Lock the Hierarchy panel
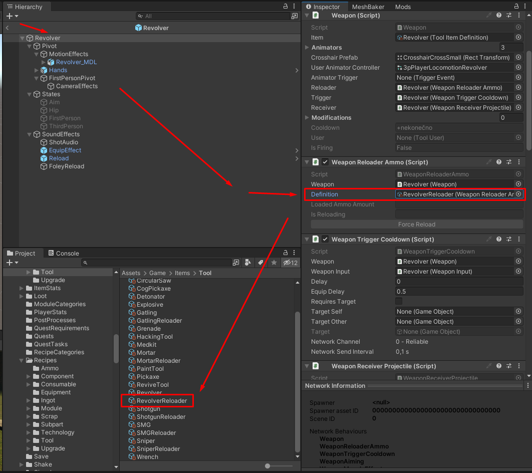Image resolution: width=532 pixels, height=473 pixels. tap(286, 6)
